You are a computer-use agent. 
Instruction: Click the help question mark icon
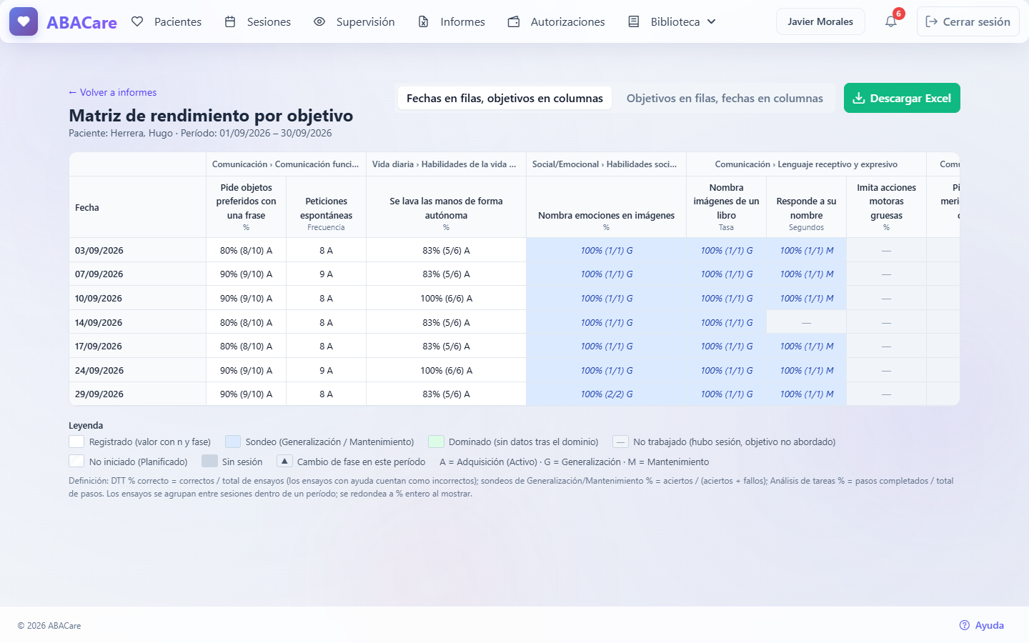click(x=965, y=625)
